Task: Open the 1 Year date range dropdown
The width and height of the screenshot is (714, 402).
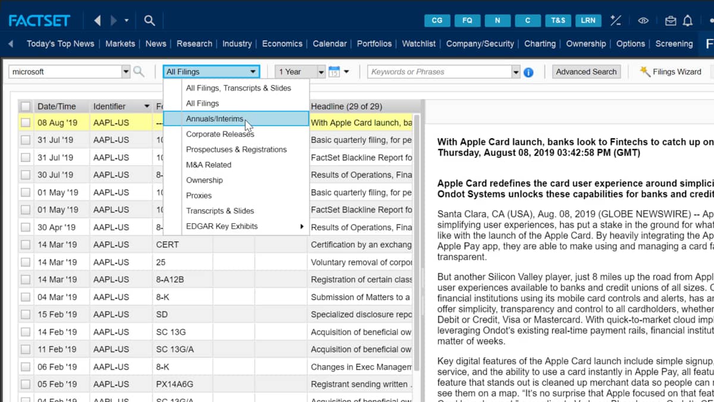Action: [x=300, y=71]
